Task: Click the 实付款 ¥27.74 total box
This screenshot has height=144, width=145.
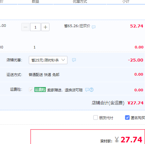Action: 88,137
